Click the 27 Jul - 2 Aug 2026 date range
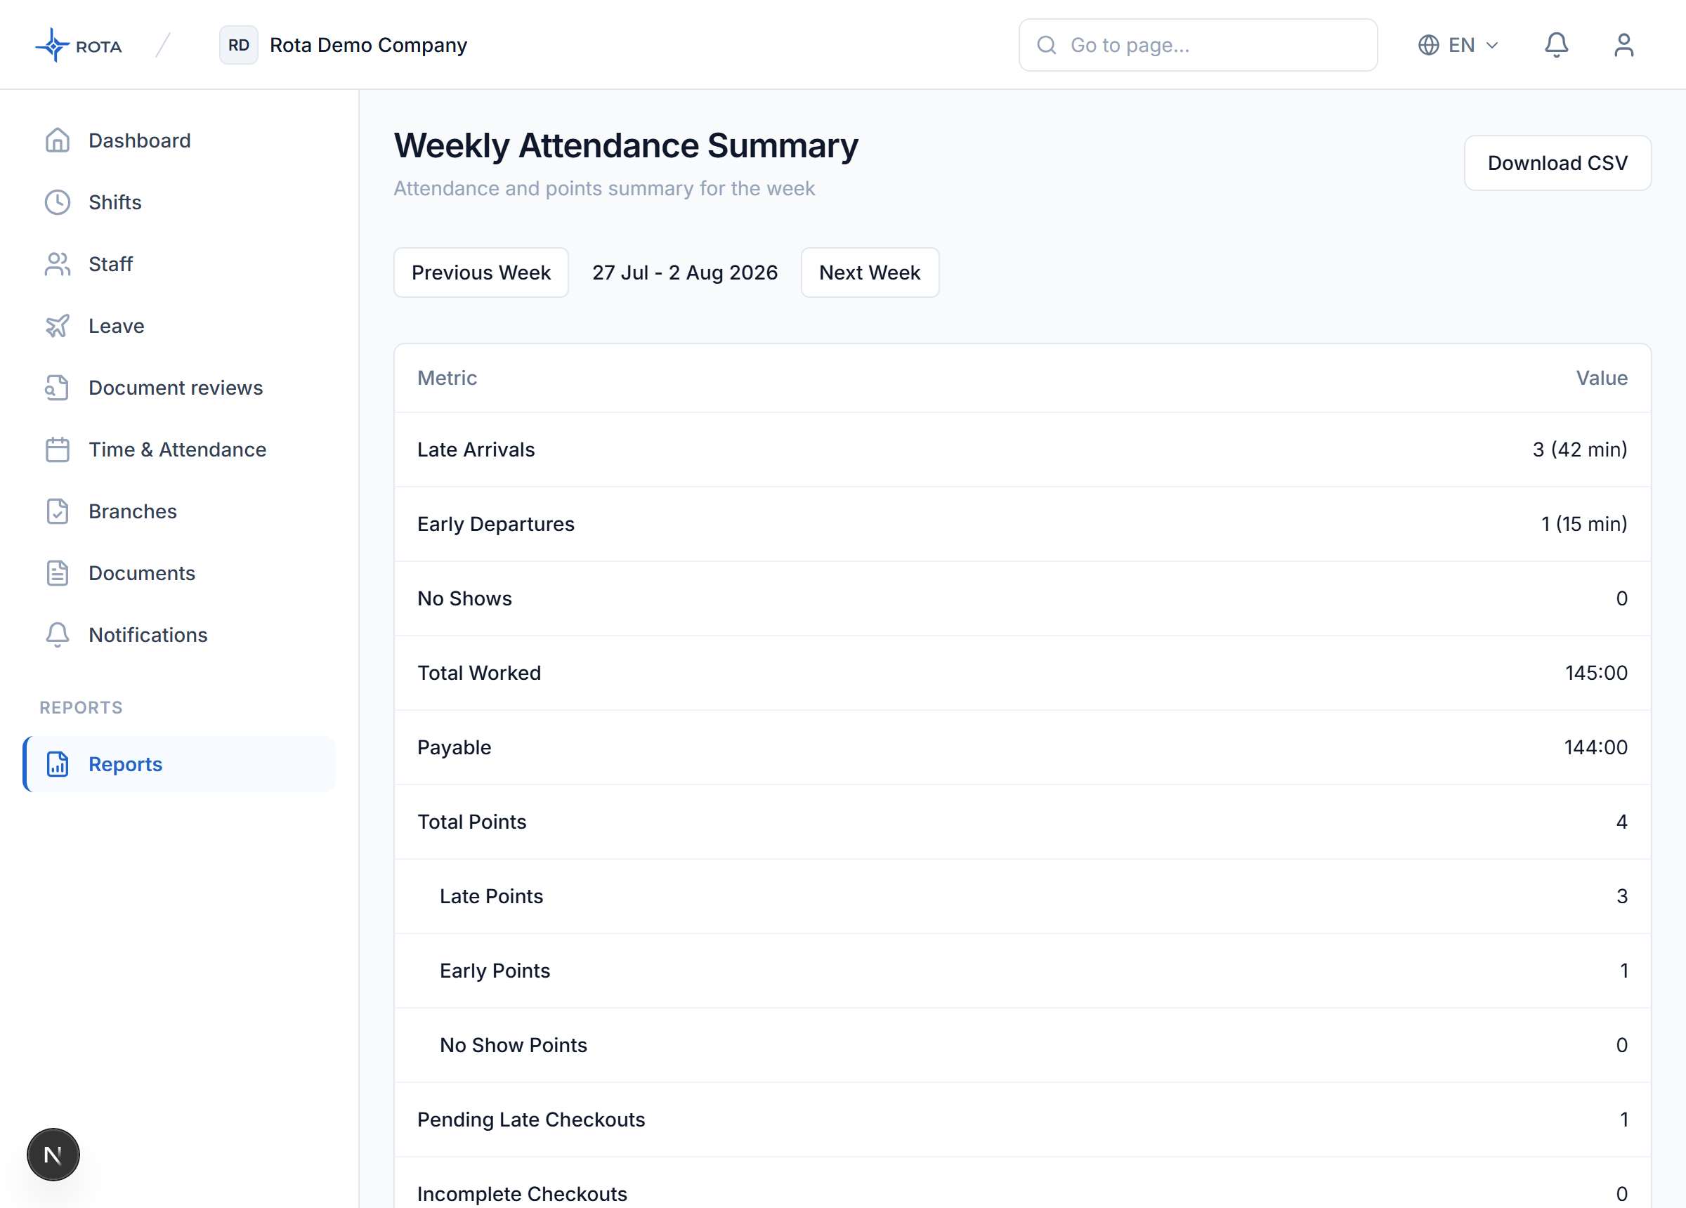The image size is (1686, 1208). pyautogui.click(x=685, y=273)
